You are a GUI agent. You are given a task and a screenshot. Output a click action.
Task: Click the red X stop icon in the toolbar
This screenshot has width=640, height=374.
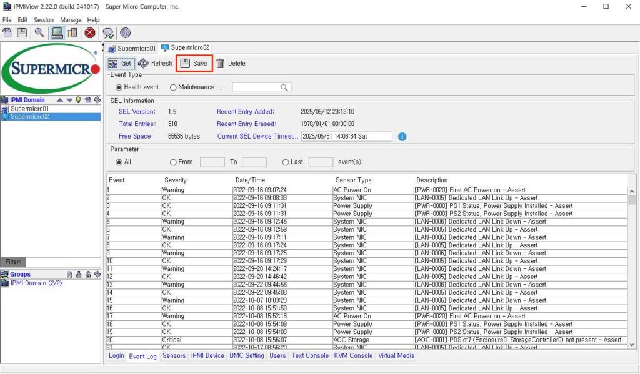(90, 32)
